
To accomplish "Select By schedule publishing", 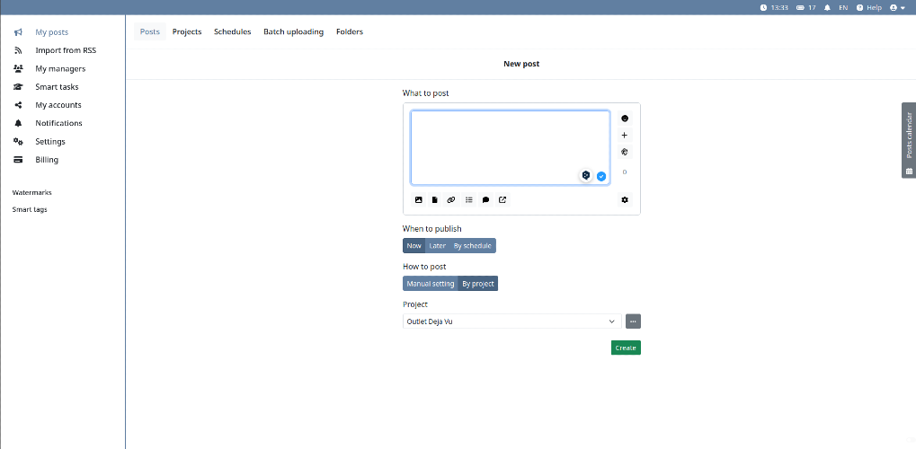I will coord(473,246).
